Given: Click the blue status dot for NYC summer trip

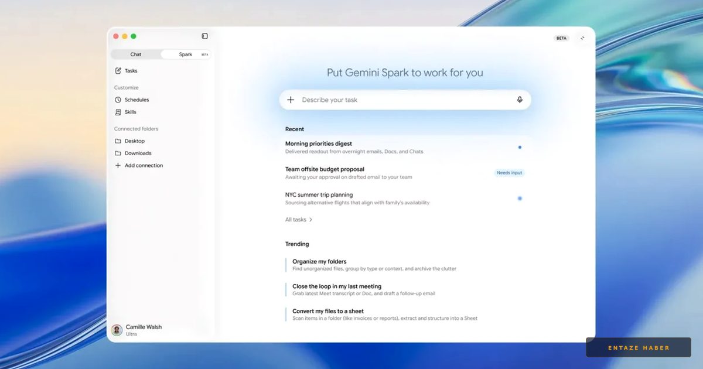Looking at the screenshot, I should coord(520,199).
